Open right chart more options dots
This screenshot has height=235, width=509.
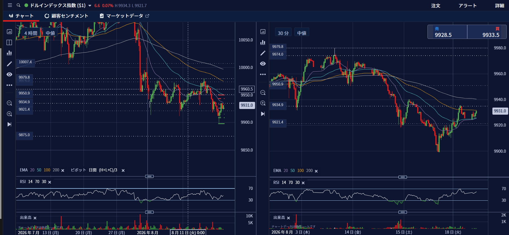263,74
